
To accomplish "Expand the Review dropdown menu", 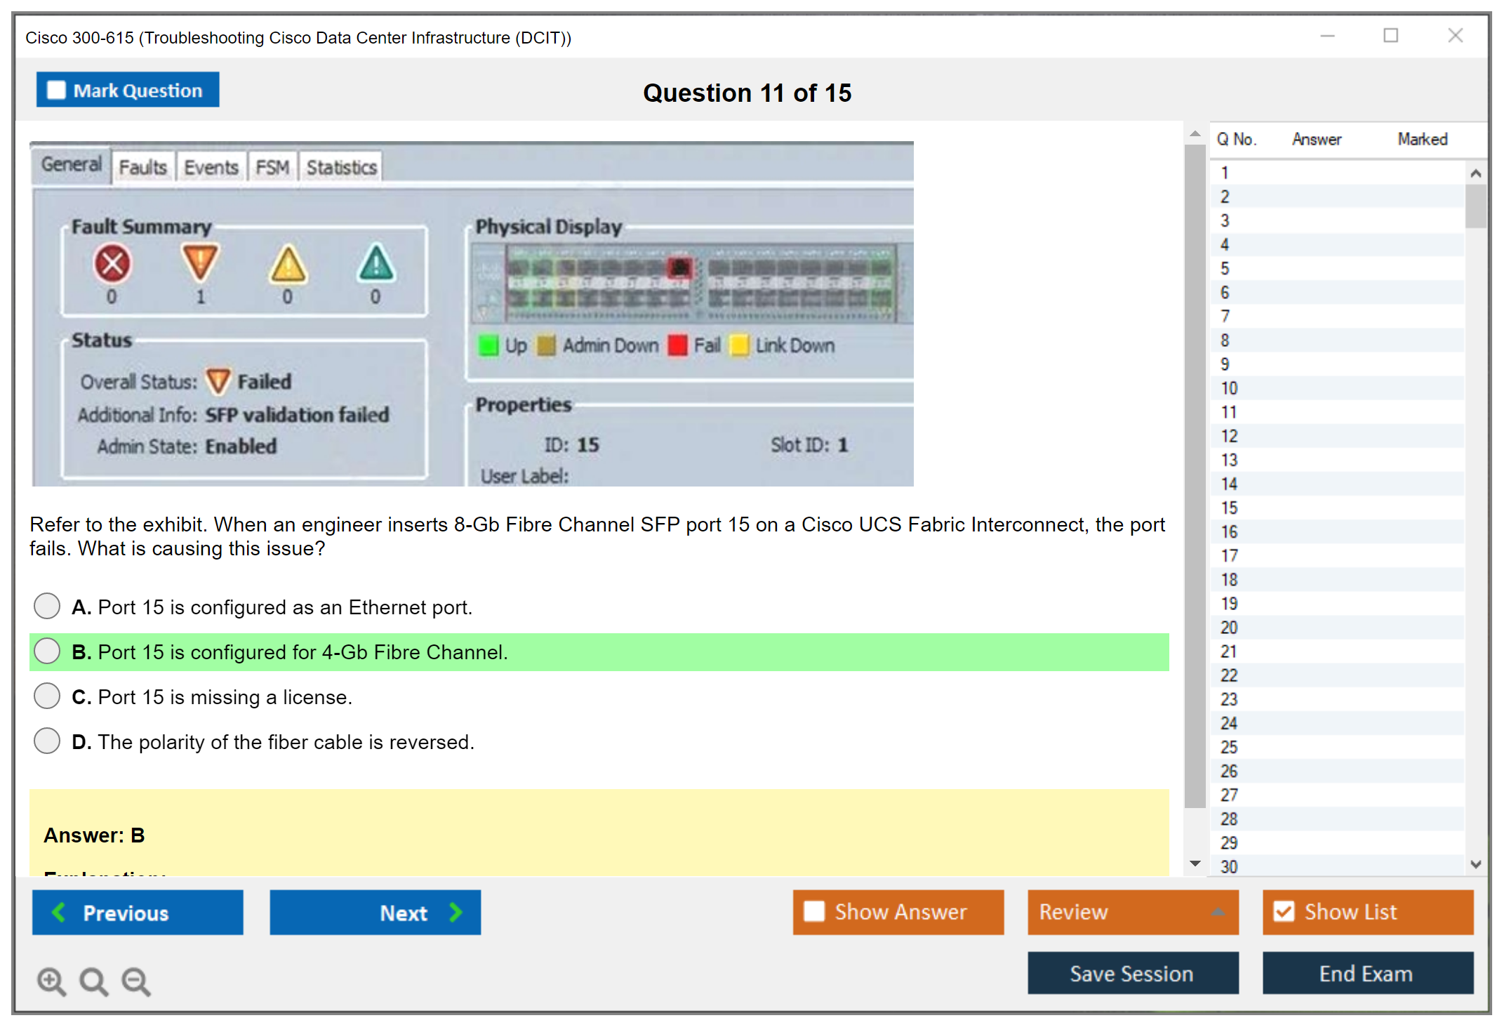I will coord(1218,912).
